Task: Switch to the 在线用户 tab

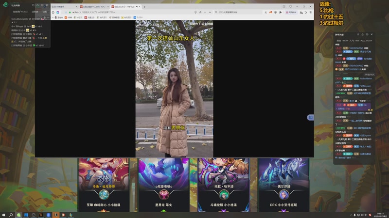Action: point(20,12)
